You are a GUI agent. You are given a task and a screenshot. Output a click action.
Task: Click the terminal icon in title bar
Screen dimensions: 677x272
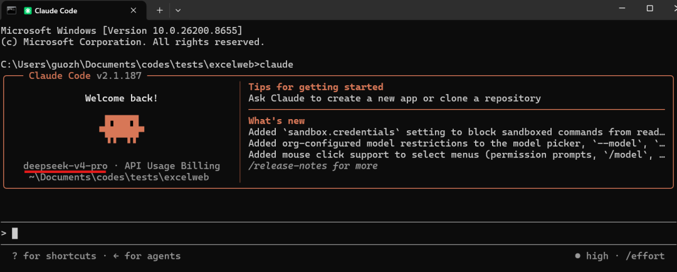12,9
